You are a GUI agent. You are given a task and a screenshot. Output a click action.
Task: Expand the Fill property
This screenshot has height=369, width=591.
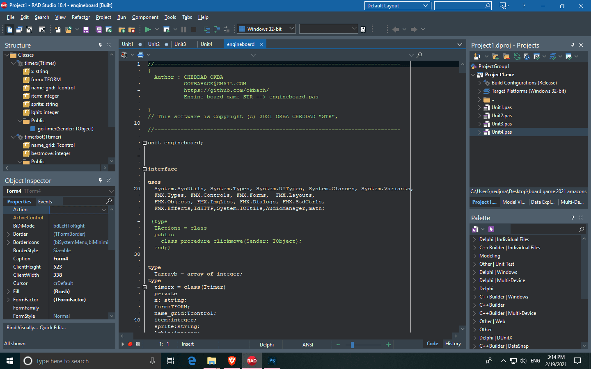coord(8,292)
